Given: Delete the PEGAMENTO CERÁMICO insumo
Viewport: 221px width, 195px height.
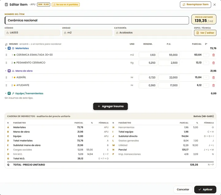Looking at the screenshot, I should 213,63.
